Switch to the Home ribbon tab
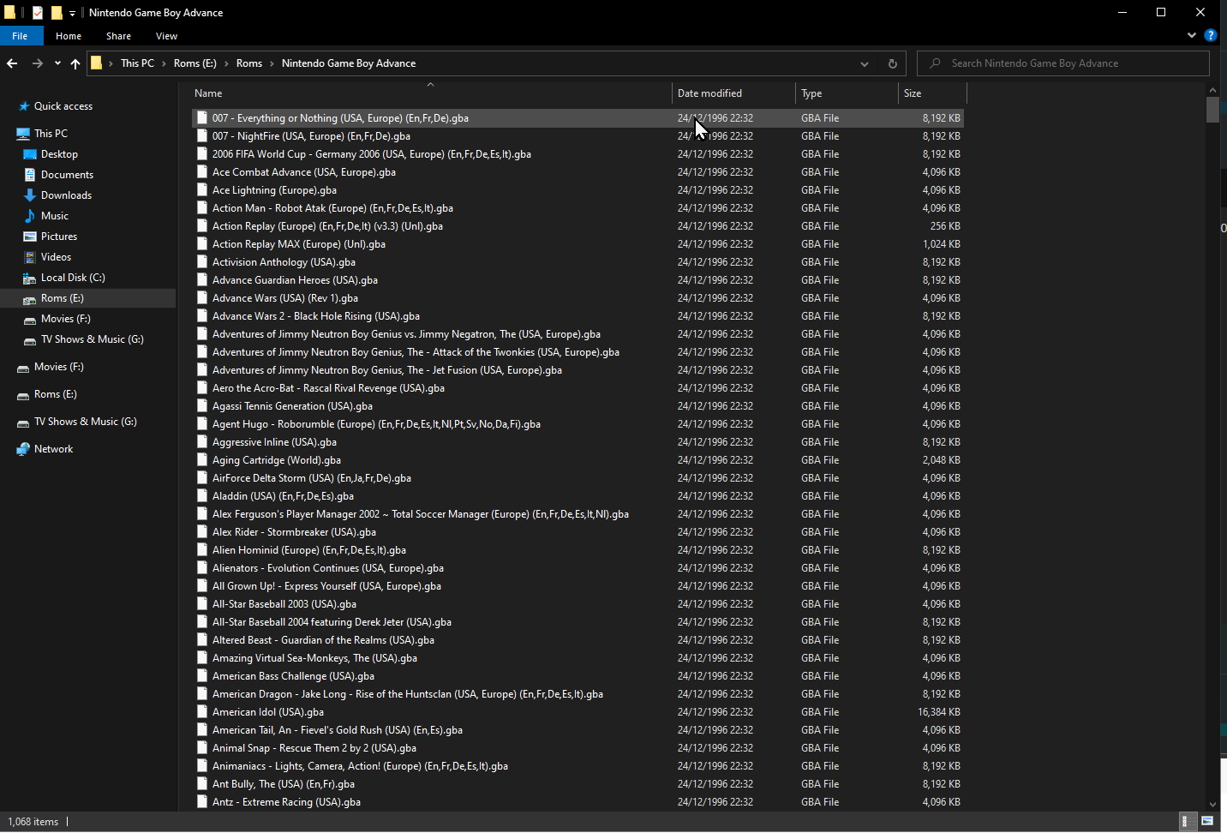Viewport: 1227px width, 833px height. click(x=69, y=36)
